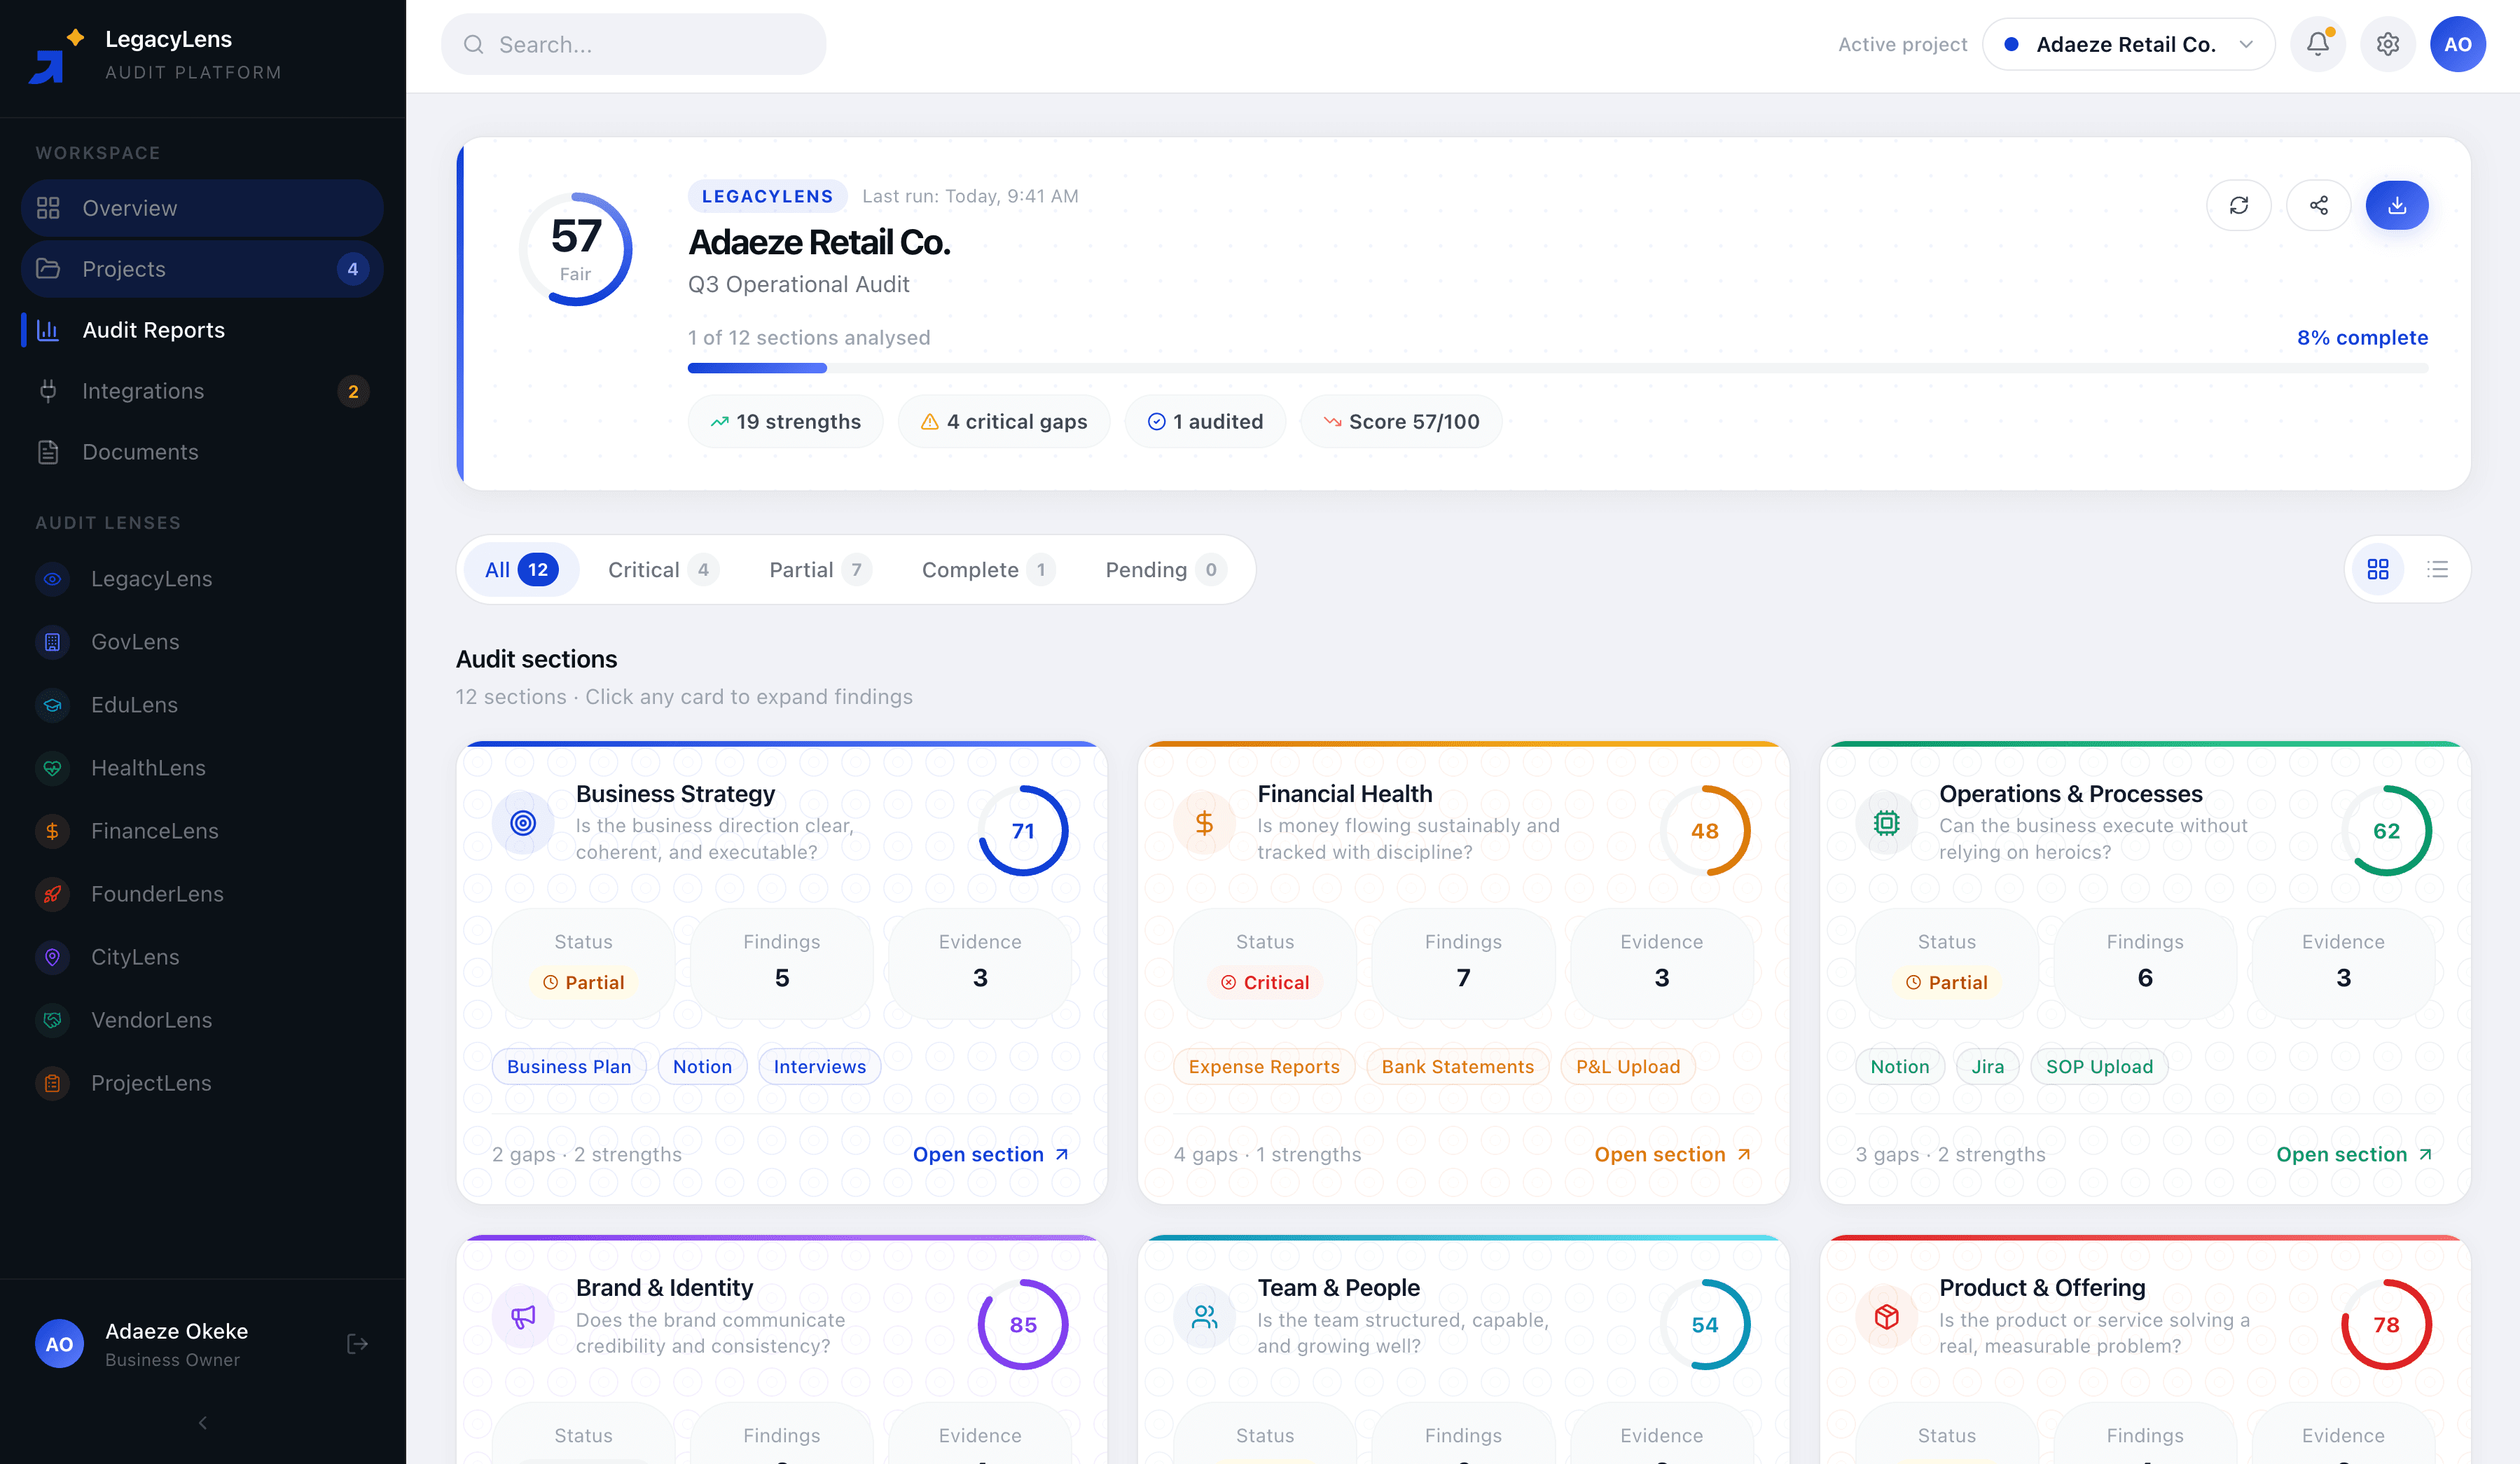
Task: Open EduLens graduation cap icon
Action: pyautogui.click(x=52, y=705)
